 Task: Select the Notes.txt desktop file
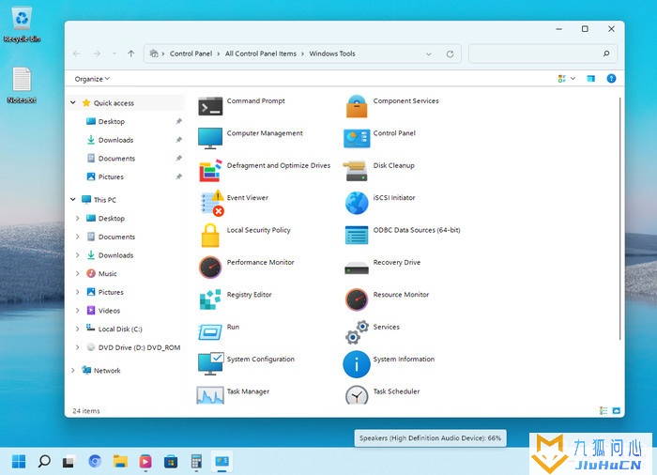[22, 85]
